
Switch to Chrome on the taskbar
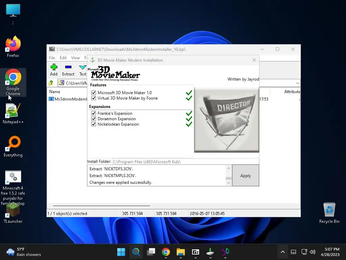click(x=166, y=252)
